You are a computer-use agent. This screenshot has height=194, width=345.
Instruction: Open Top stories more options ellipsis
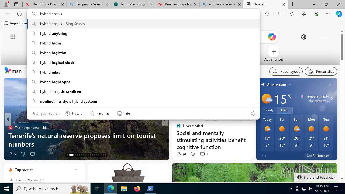point(77,170)
